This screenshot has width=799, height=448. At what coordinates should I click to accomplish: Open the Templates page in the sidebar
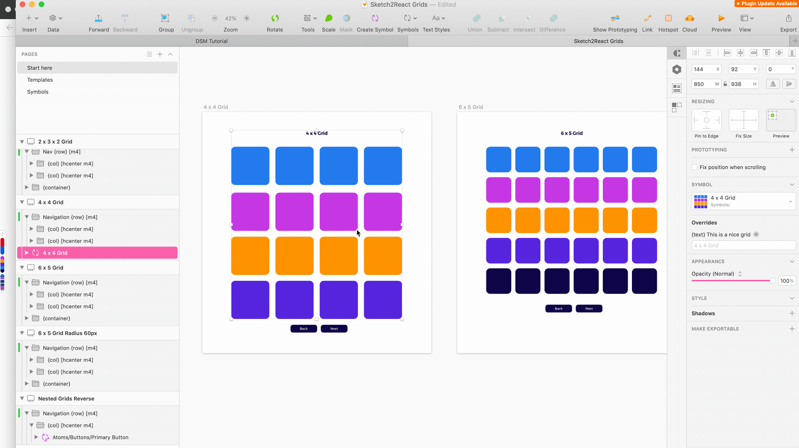click(x=40, y=80)
